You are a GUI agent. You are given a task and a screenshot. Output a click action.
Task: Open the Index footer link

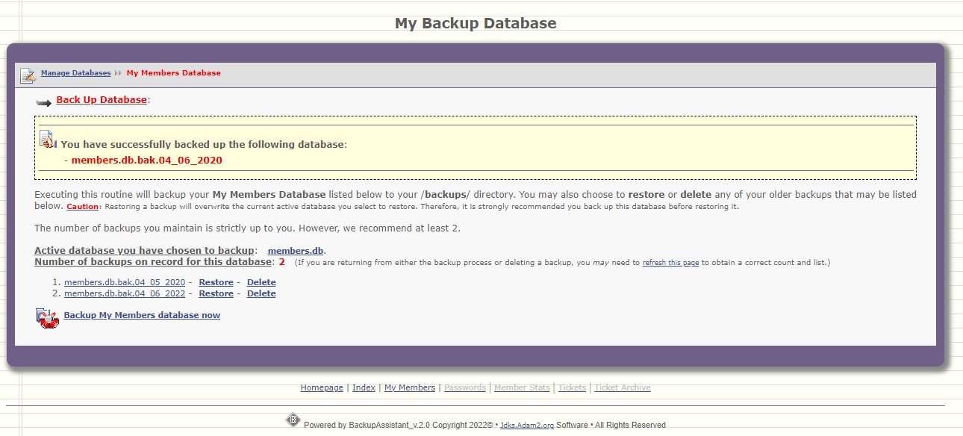point(364,387)
